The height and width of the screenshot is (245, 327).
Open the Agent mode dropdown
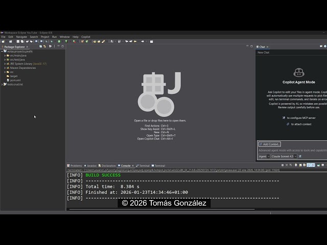(x=264, y=156)
